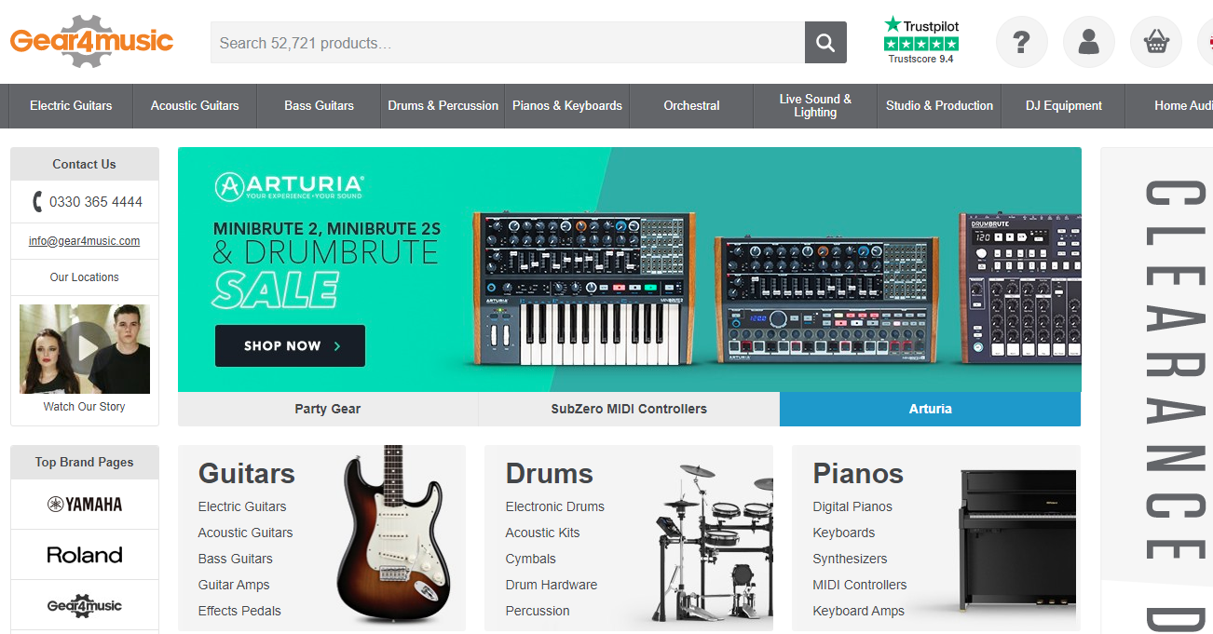Open the Acoustic Kits link
1213x634 pixels.
[542, 533]
